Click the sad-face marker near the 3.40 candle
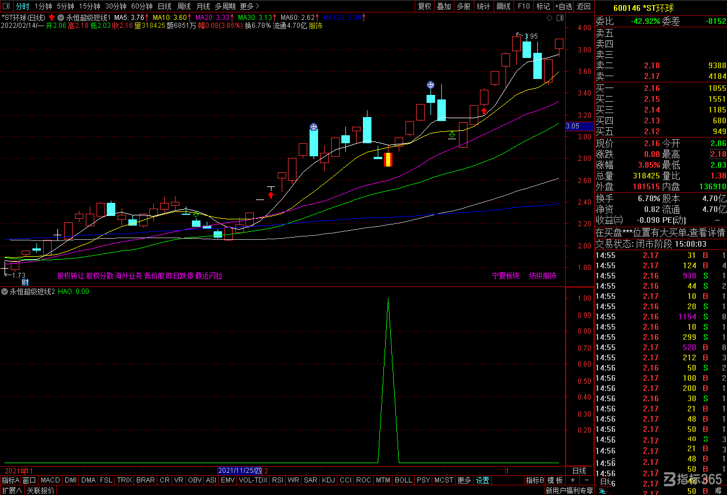Screen dimensions: 727x495 [x=431, y=85]
